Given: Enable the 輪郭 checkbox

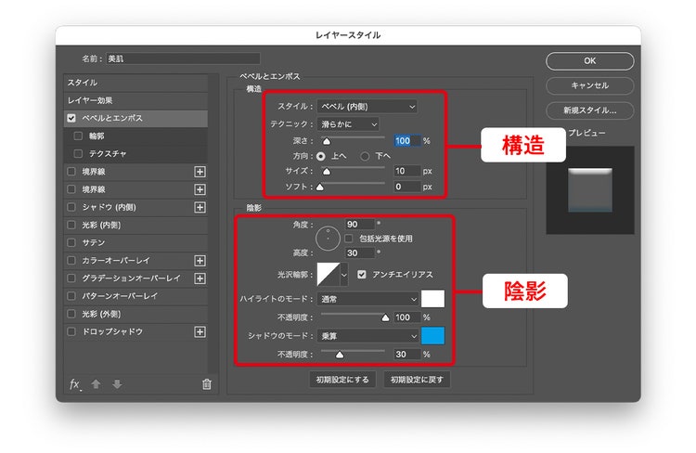Looking at the screenshot, I should coord(78,136).
